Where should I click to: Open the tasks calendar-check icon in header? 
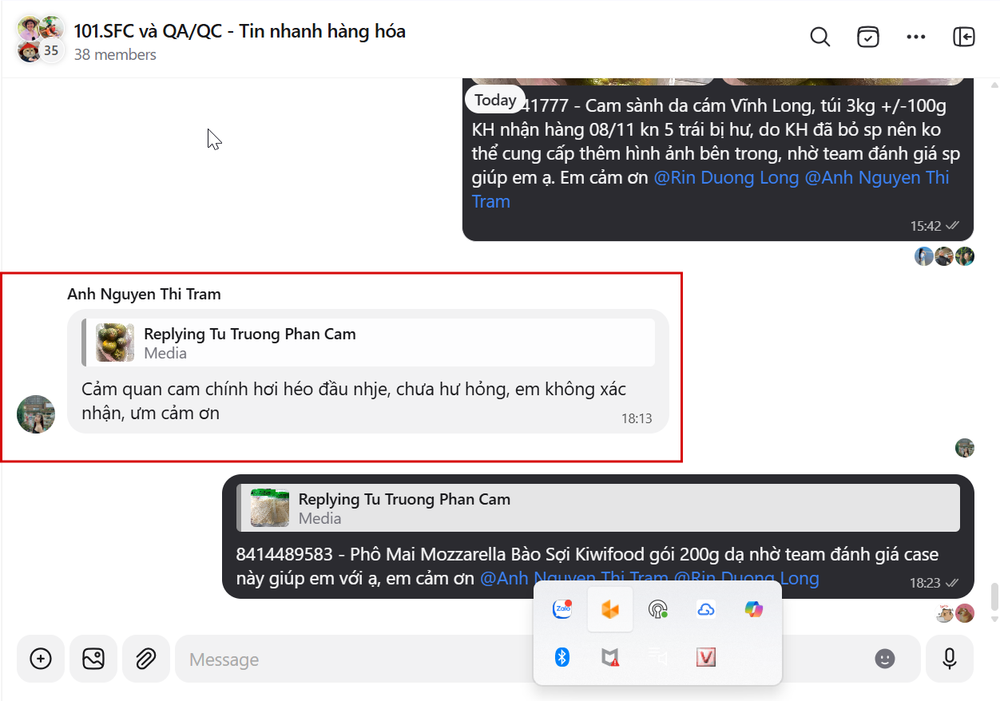click(x=868, y=38)
